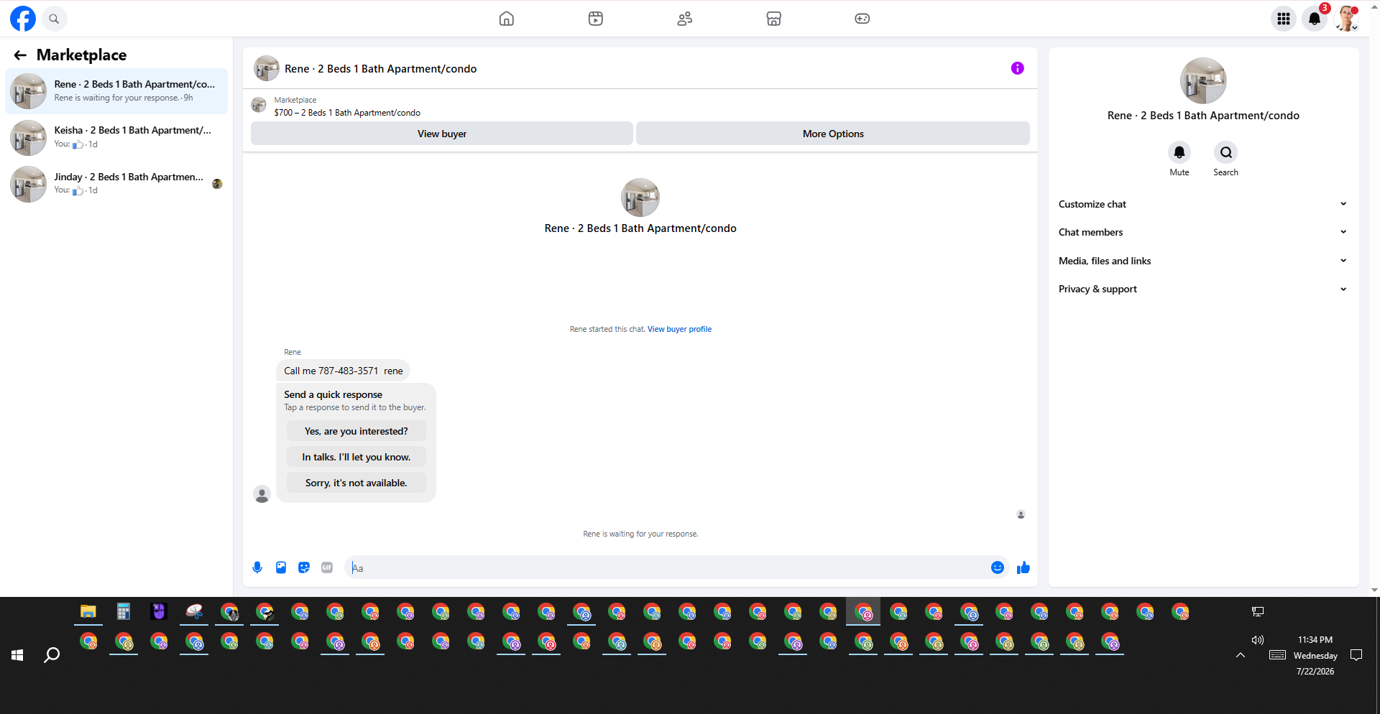Image resolution: width=1380 pixels, height=714 pixels.
Task: Click the "Call me 787-483-3571 rene" message
Action: pyautogui.click(x=344, y=371)
